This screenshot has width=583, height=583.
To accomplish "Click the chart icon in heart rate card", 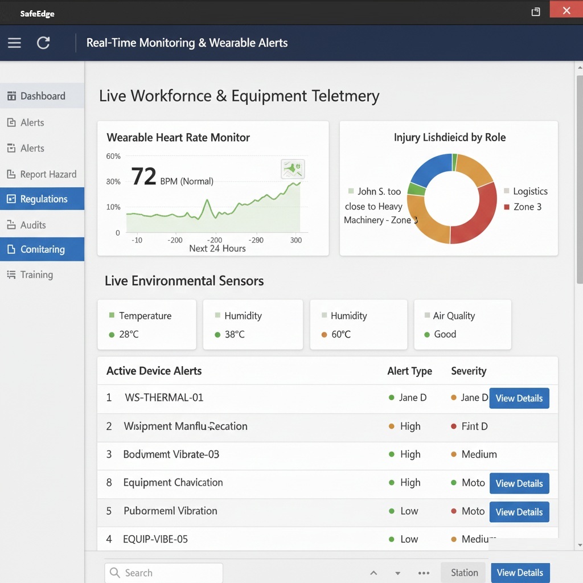I will pyautogui.click(x=293, y=169).
